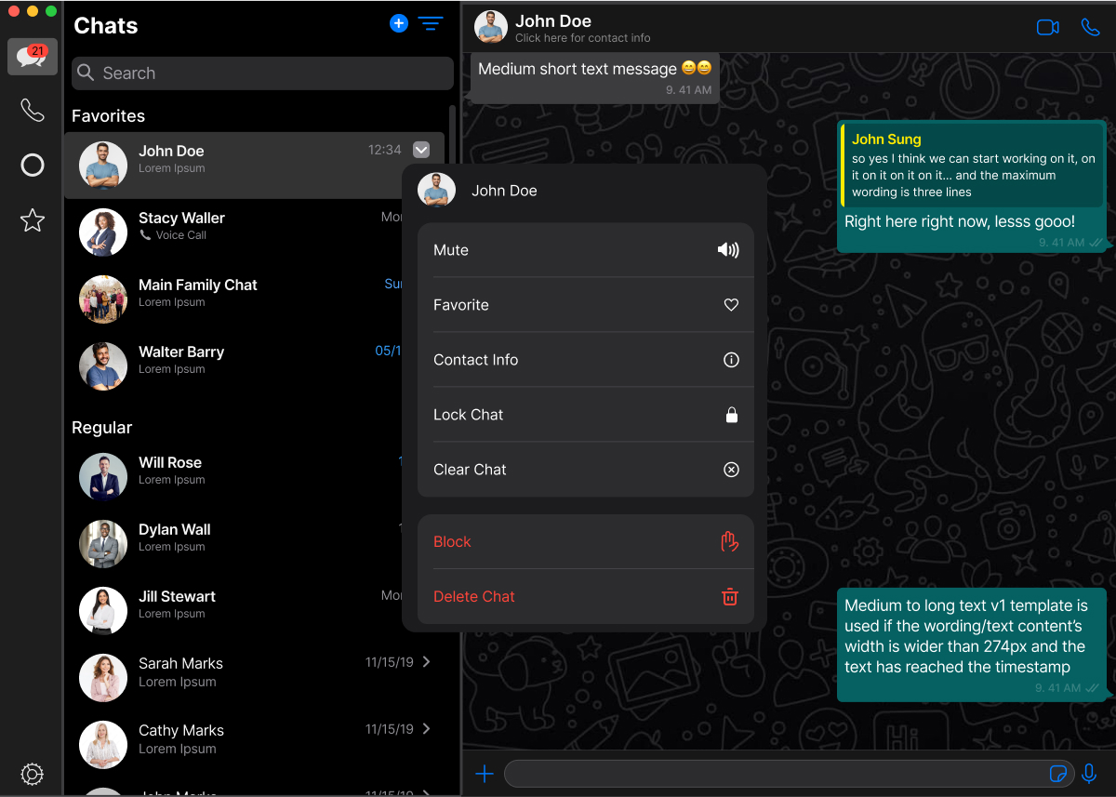
Task: Click the attachment plus icon
Action: pos(485,774)
